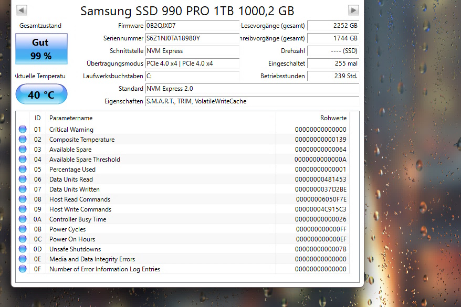Select the Host Read Commands parameter name
The width and height of the screenshot is (461, 307).
tap(80, 199)
